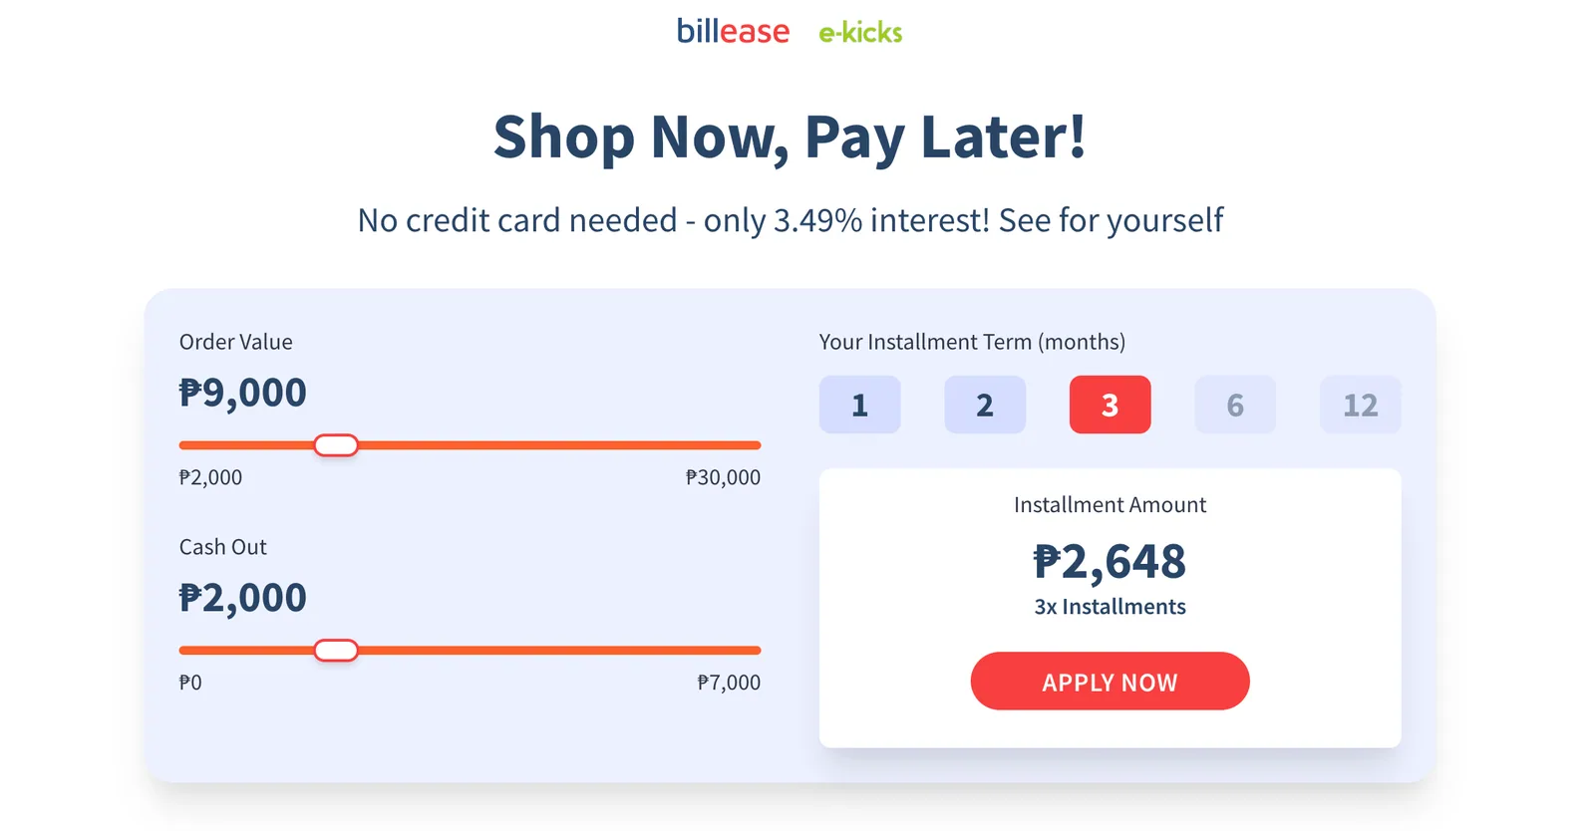The width and height of the screenshot is (1595, 831).
Task: Pick the 12 month installment term
Action: (x=1360, y=405)
